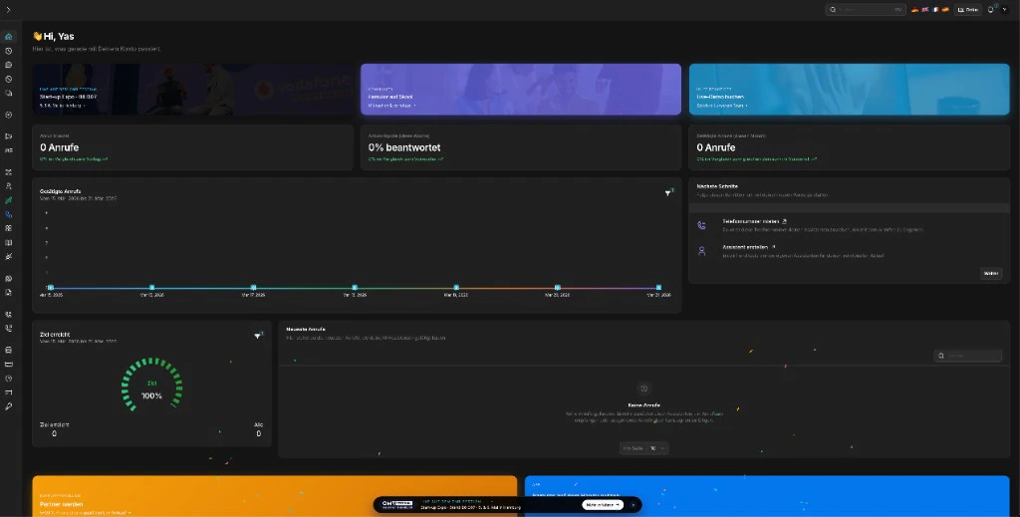The image size is (1020, 517).
Task: Open the Home dashboard icon in sidebar
Action: click(x=8, y=37)
